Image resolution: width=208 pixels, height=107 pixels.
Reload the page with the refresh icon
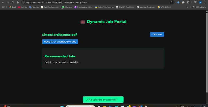pos(13,2)
